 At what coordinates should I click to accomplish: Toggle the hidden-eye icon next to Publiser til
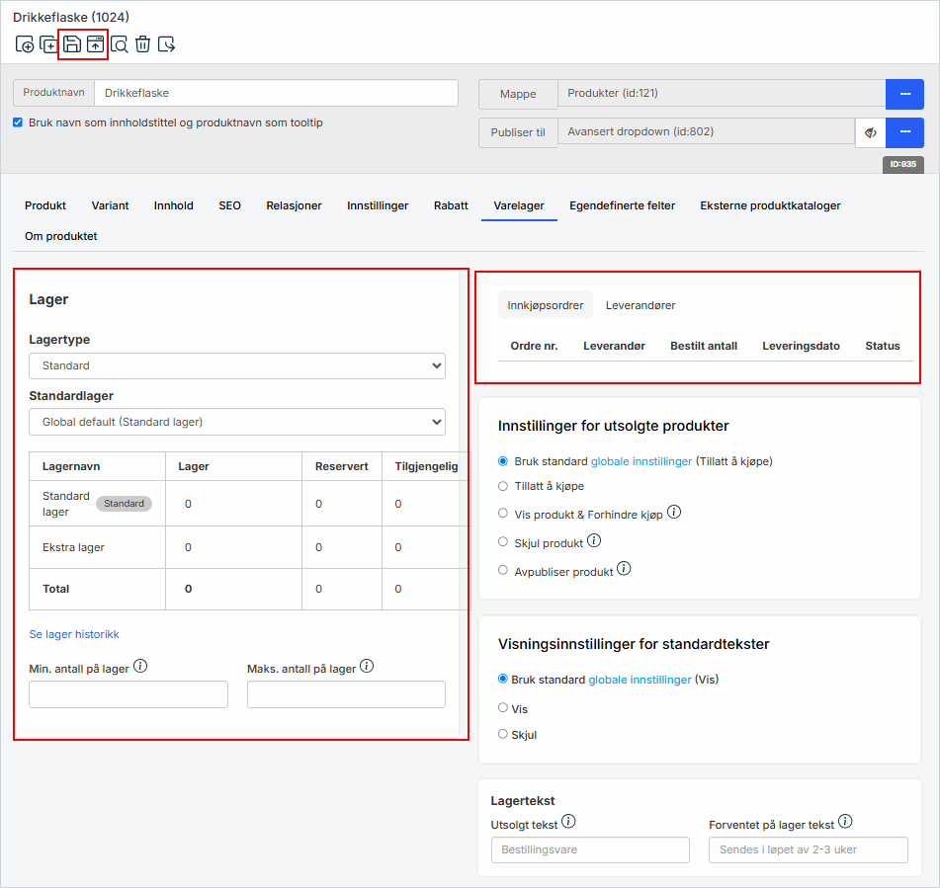pyautogui.click(x=871, y=132)
